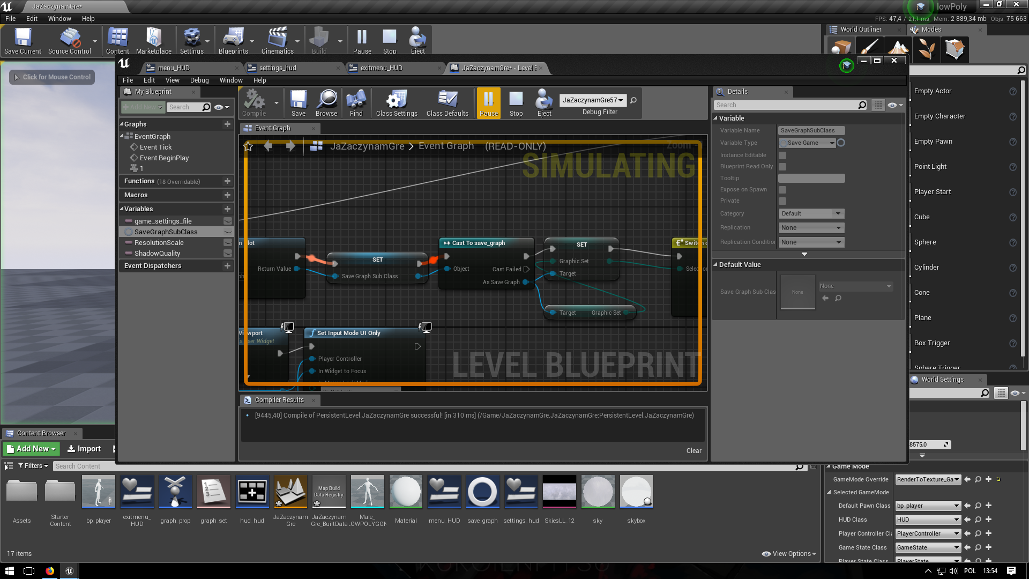1029x579 pixels.
Task: Toggle visibility eye on ShadowQuality variable
Action: click(x=228, y=253)
